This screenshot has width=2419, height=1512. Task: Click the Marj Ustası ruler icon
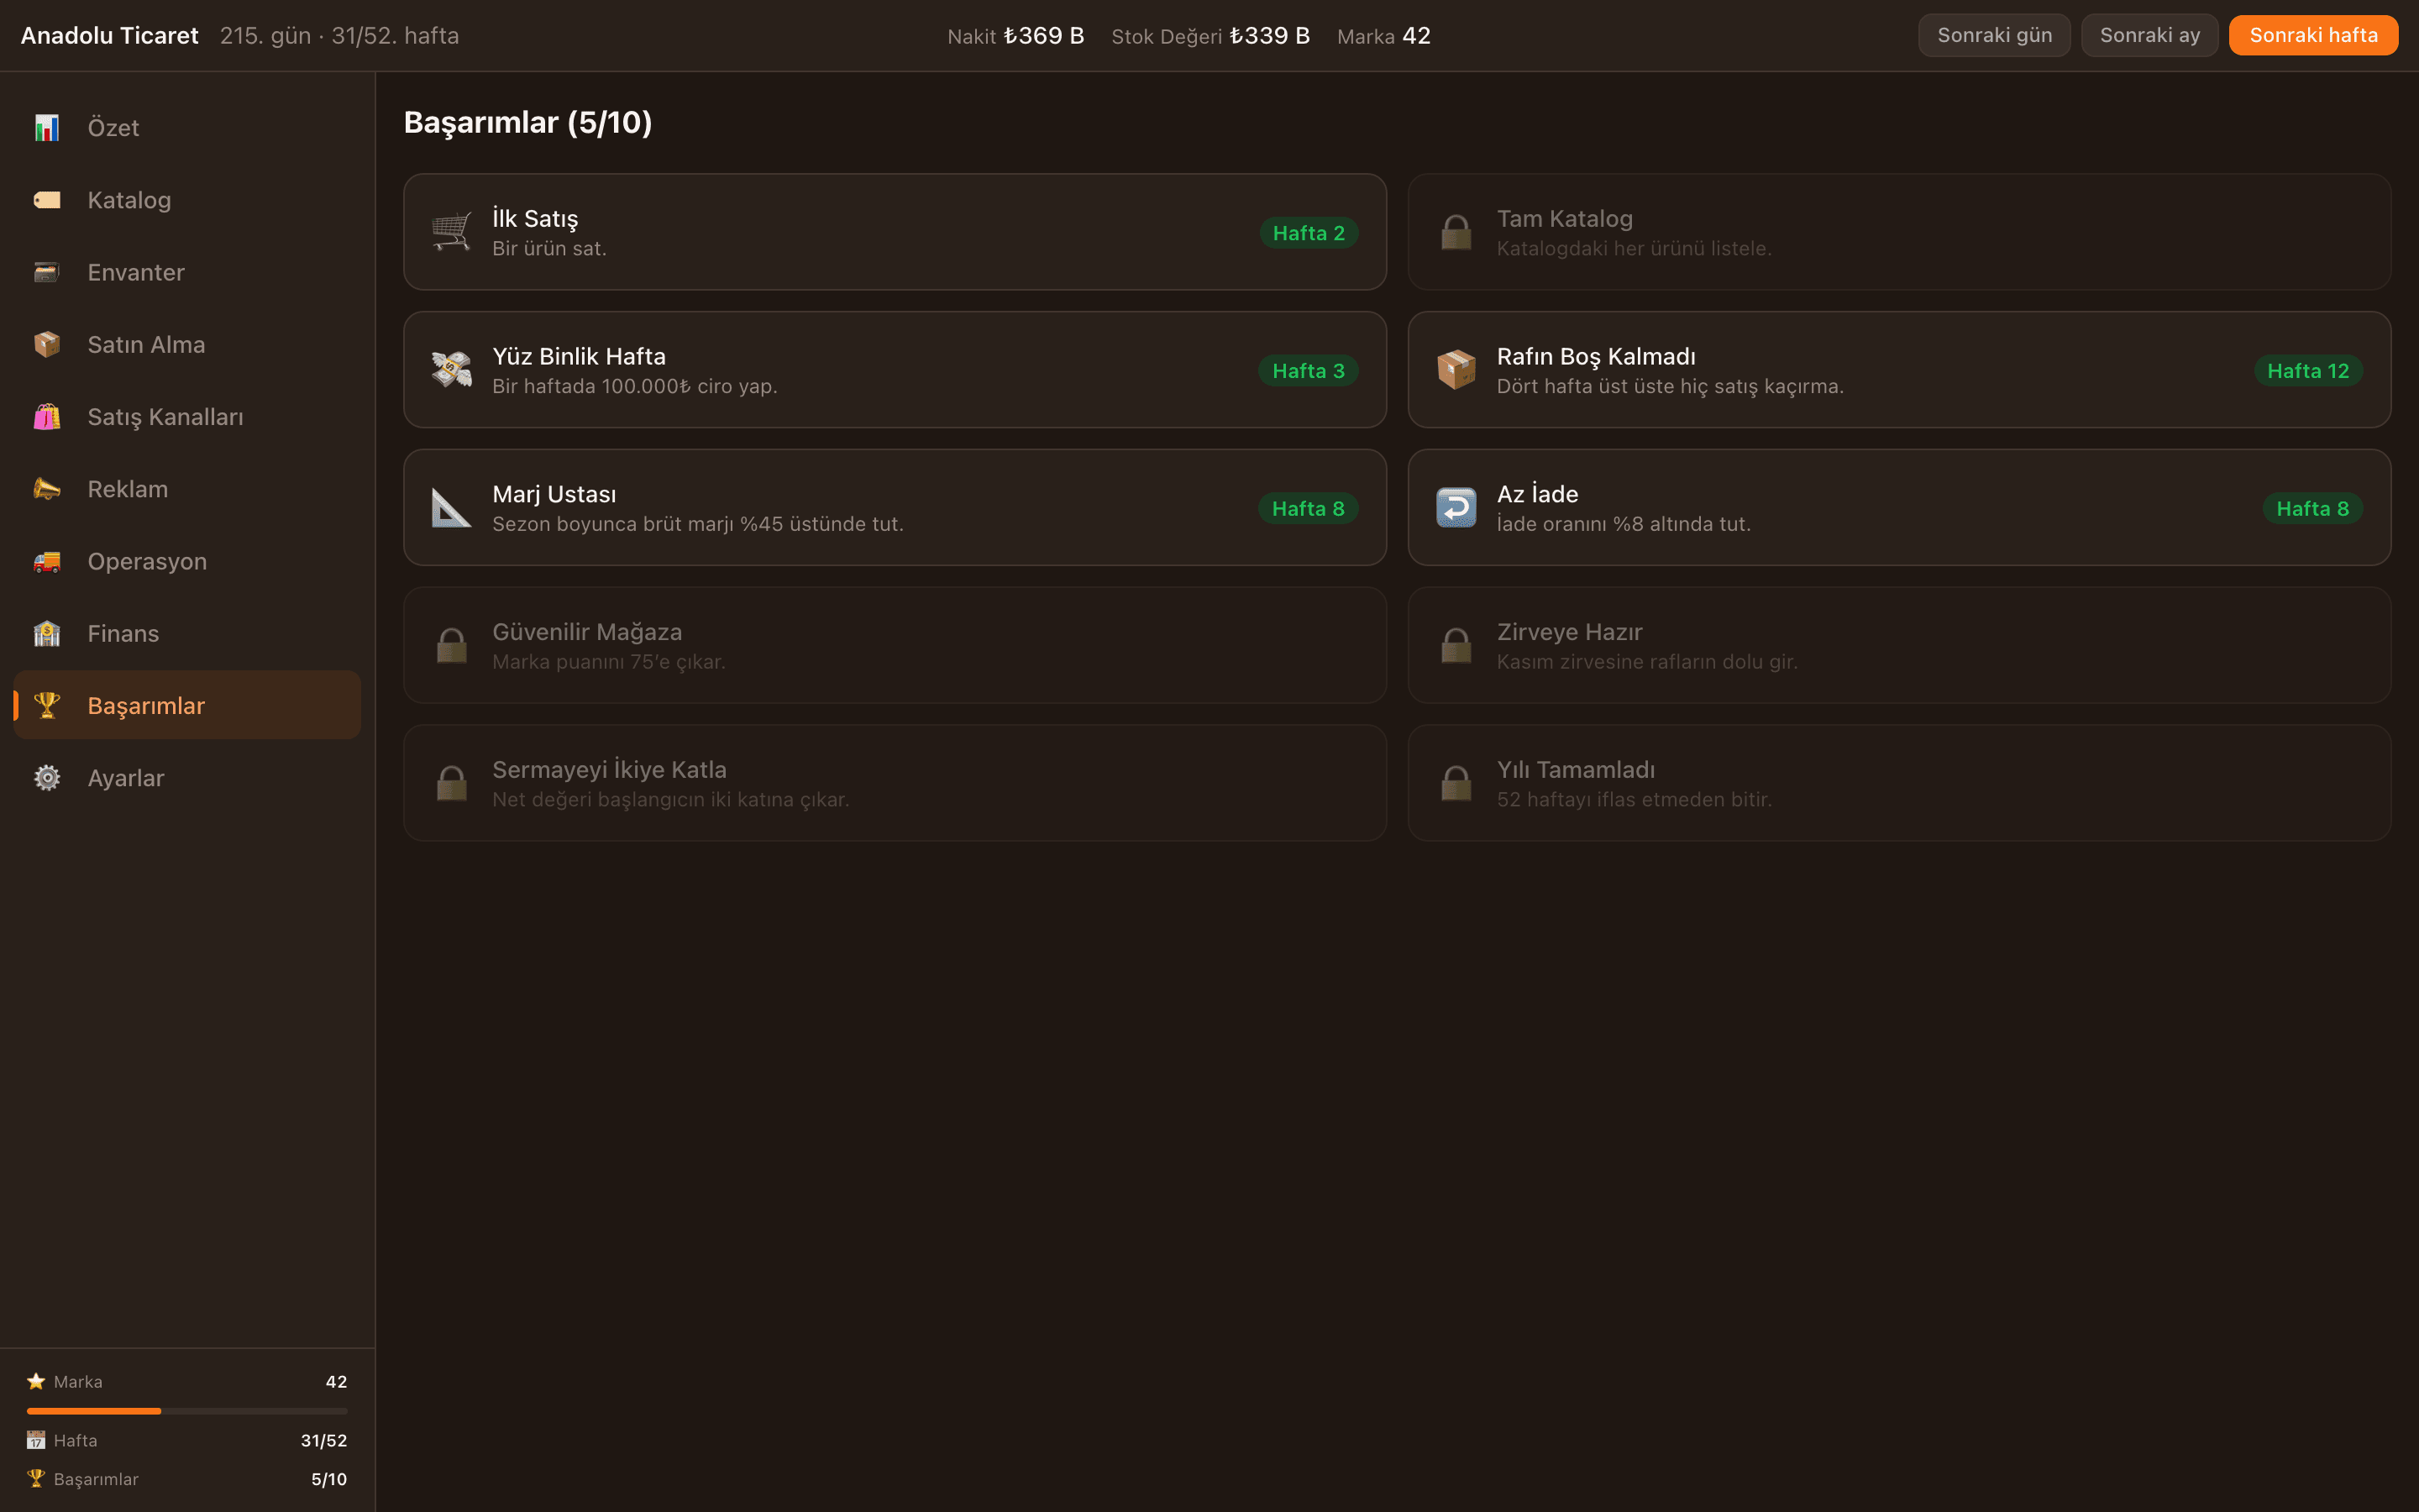click(451, 508)
